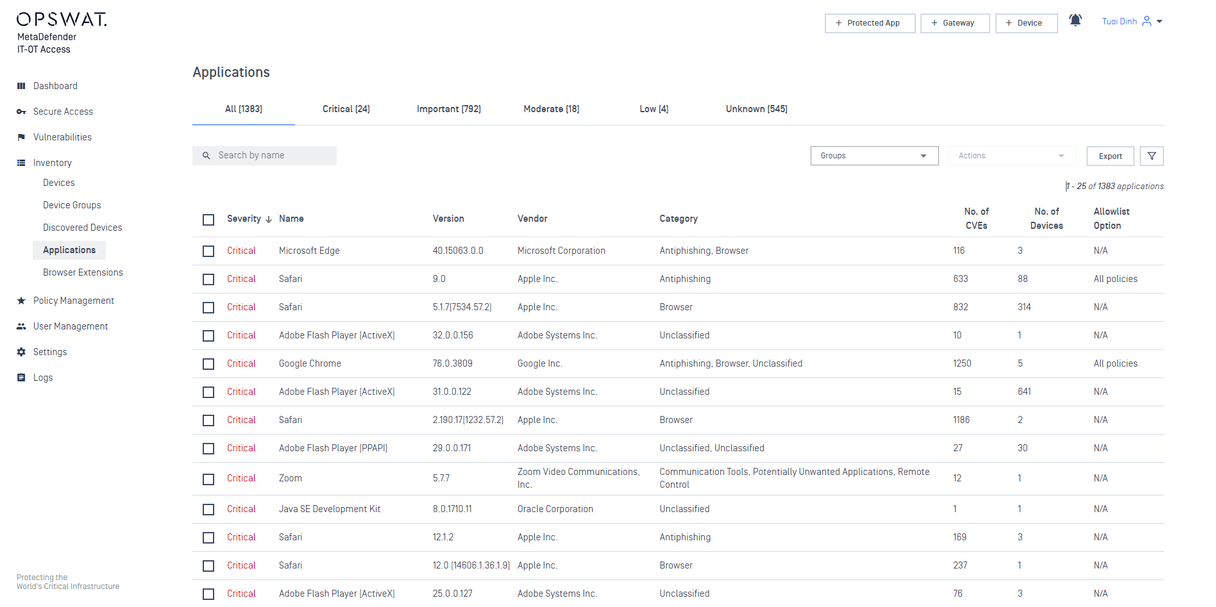Click the No. of CVEs column header

[x=976, y=219]
